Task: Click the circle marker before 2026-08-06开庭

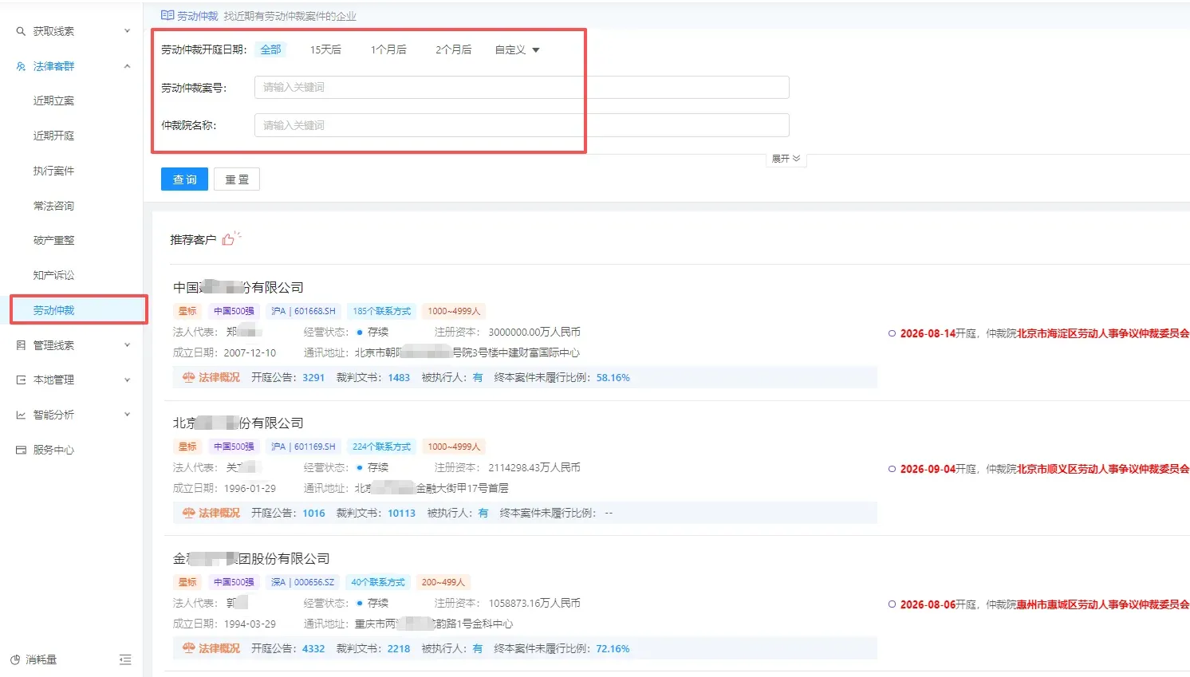Action: click(892, 604)
